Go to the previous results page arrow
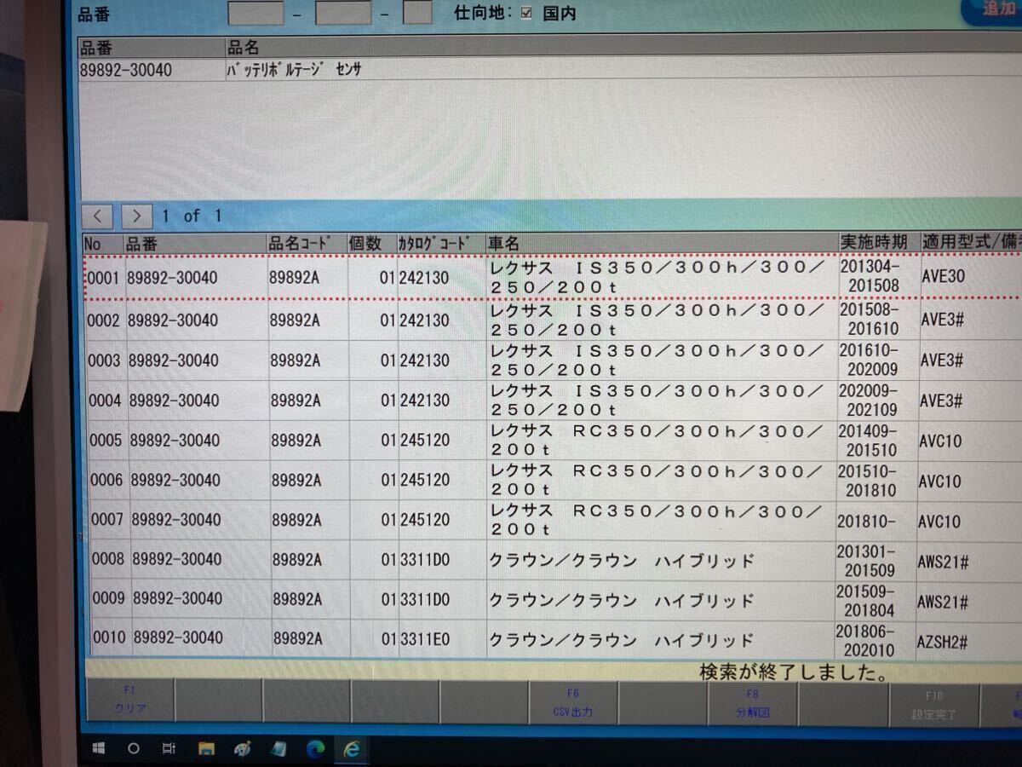The width and height of the screenshot is (1022, 767). [99, 216]
